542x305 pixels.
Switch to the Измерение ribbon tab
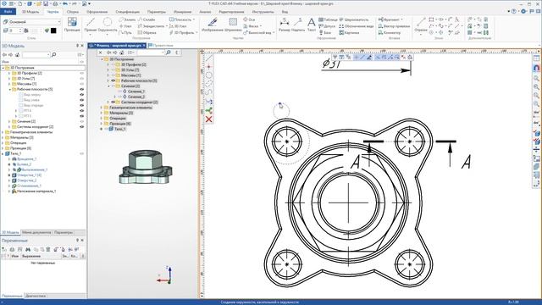[182, 11]
